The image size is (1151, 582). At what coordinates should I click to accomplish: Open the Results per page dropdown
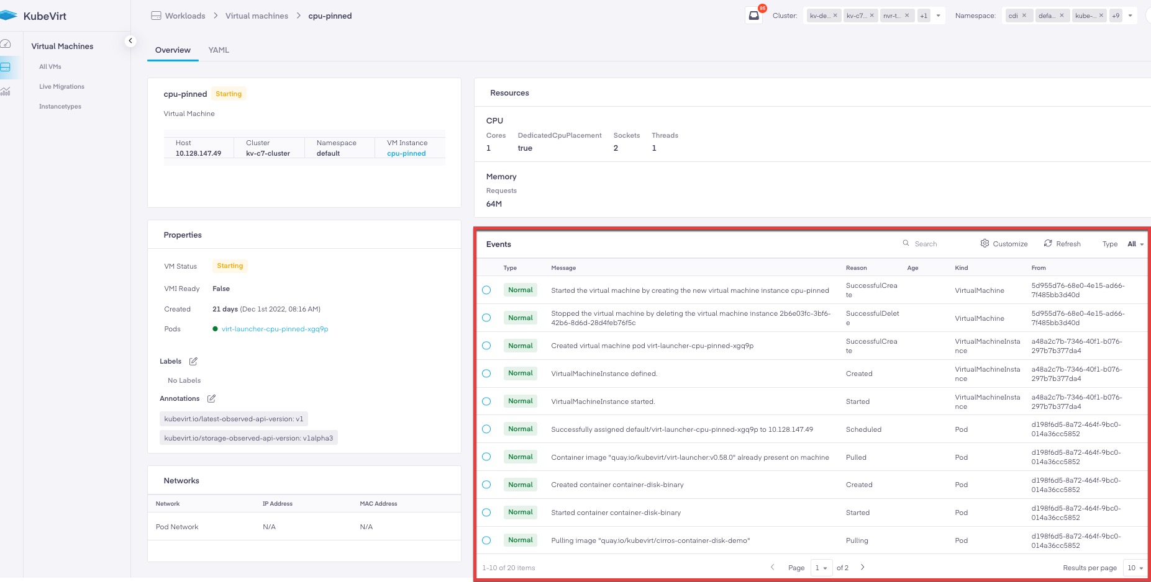pos(1135,568)
